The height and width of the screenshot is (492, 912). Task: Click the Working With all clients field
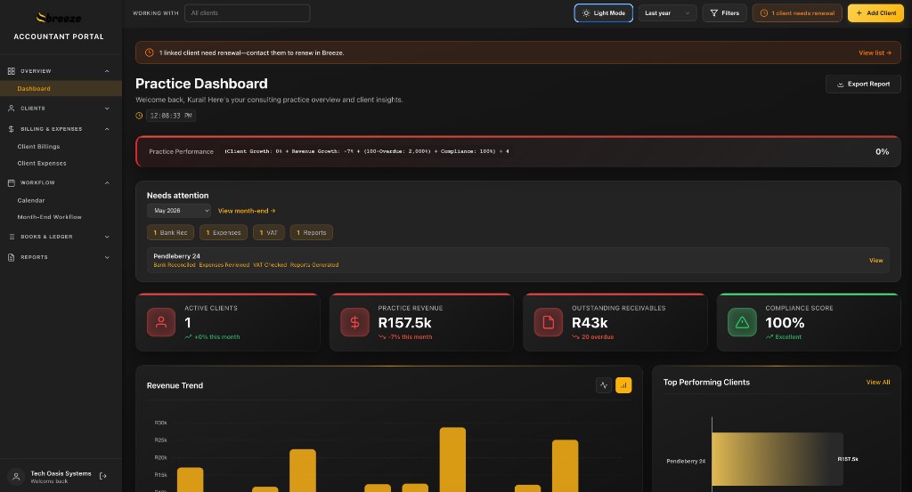[x=248, y=12]
